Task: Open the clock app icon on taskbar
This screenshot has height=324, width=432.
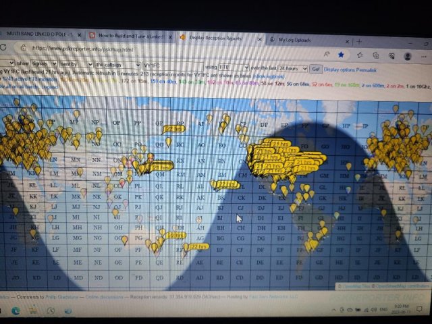Action: (51, 310)
